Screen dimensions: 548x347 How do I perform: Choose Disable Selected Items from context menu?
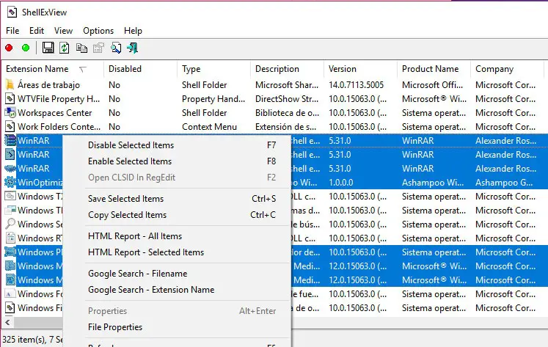131,145
